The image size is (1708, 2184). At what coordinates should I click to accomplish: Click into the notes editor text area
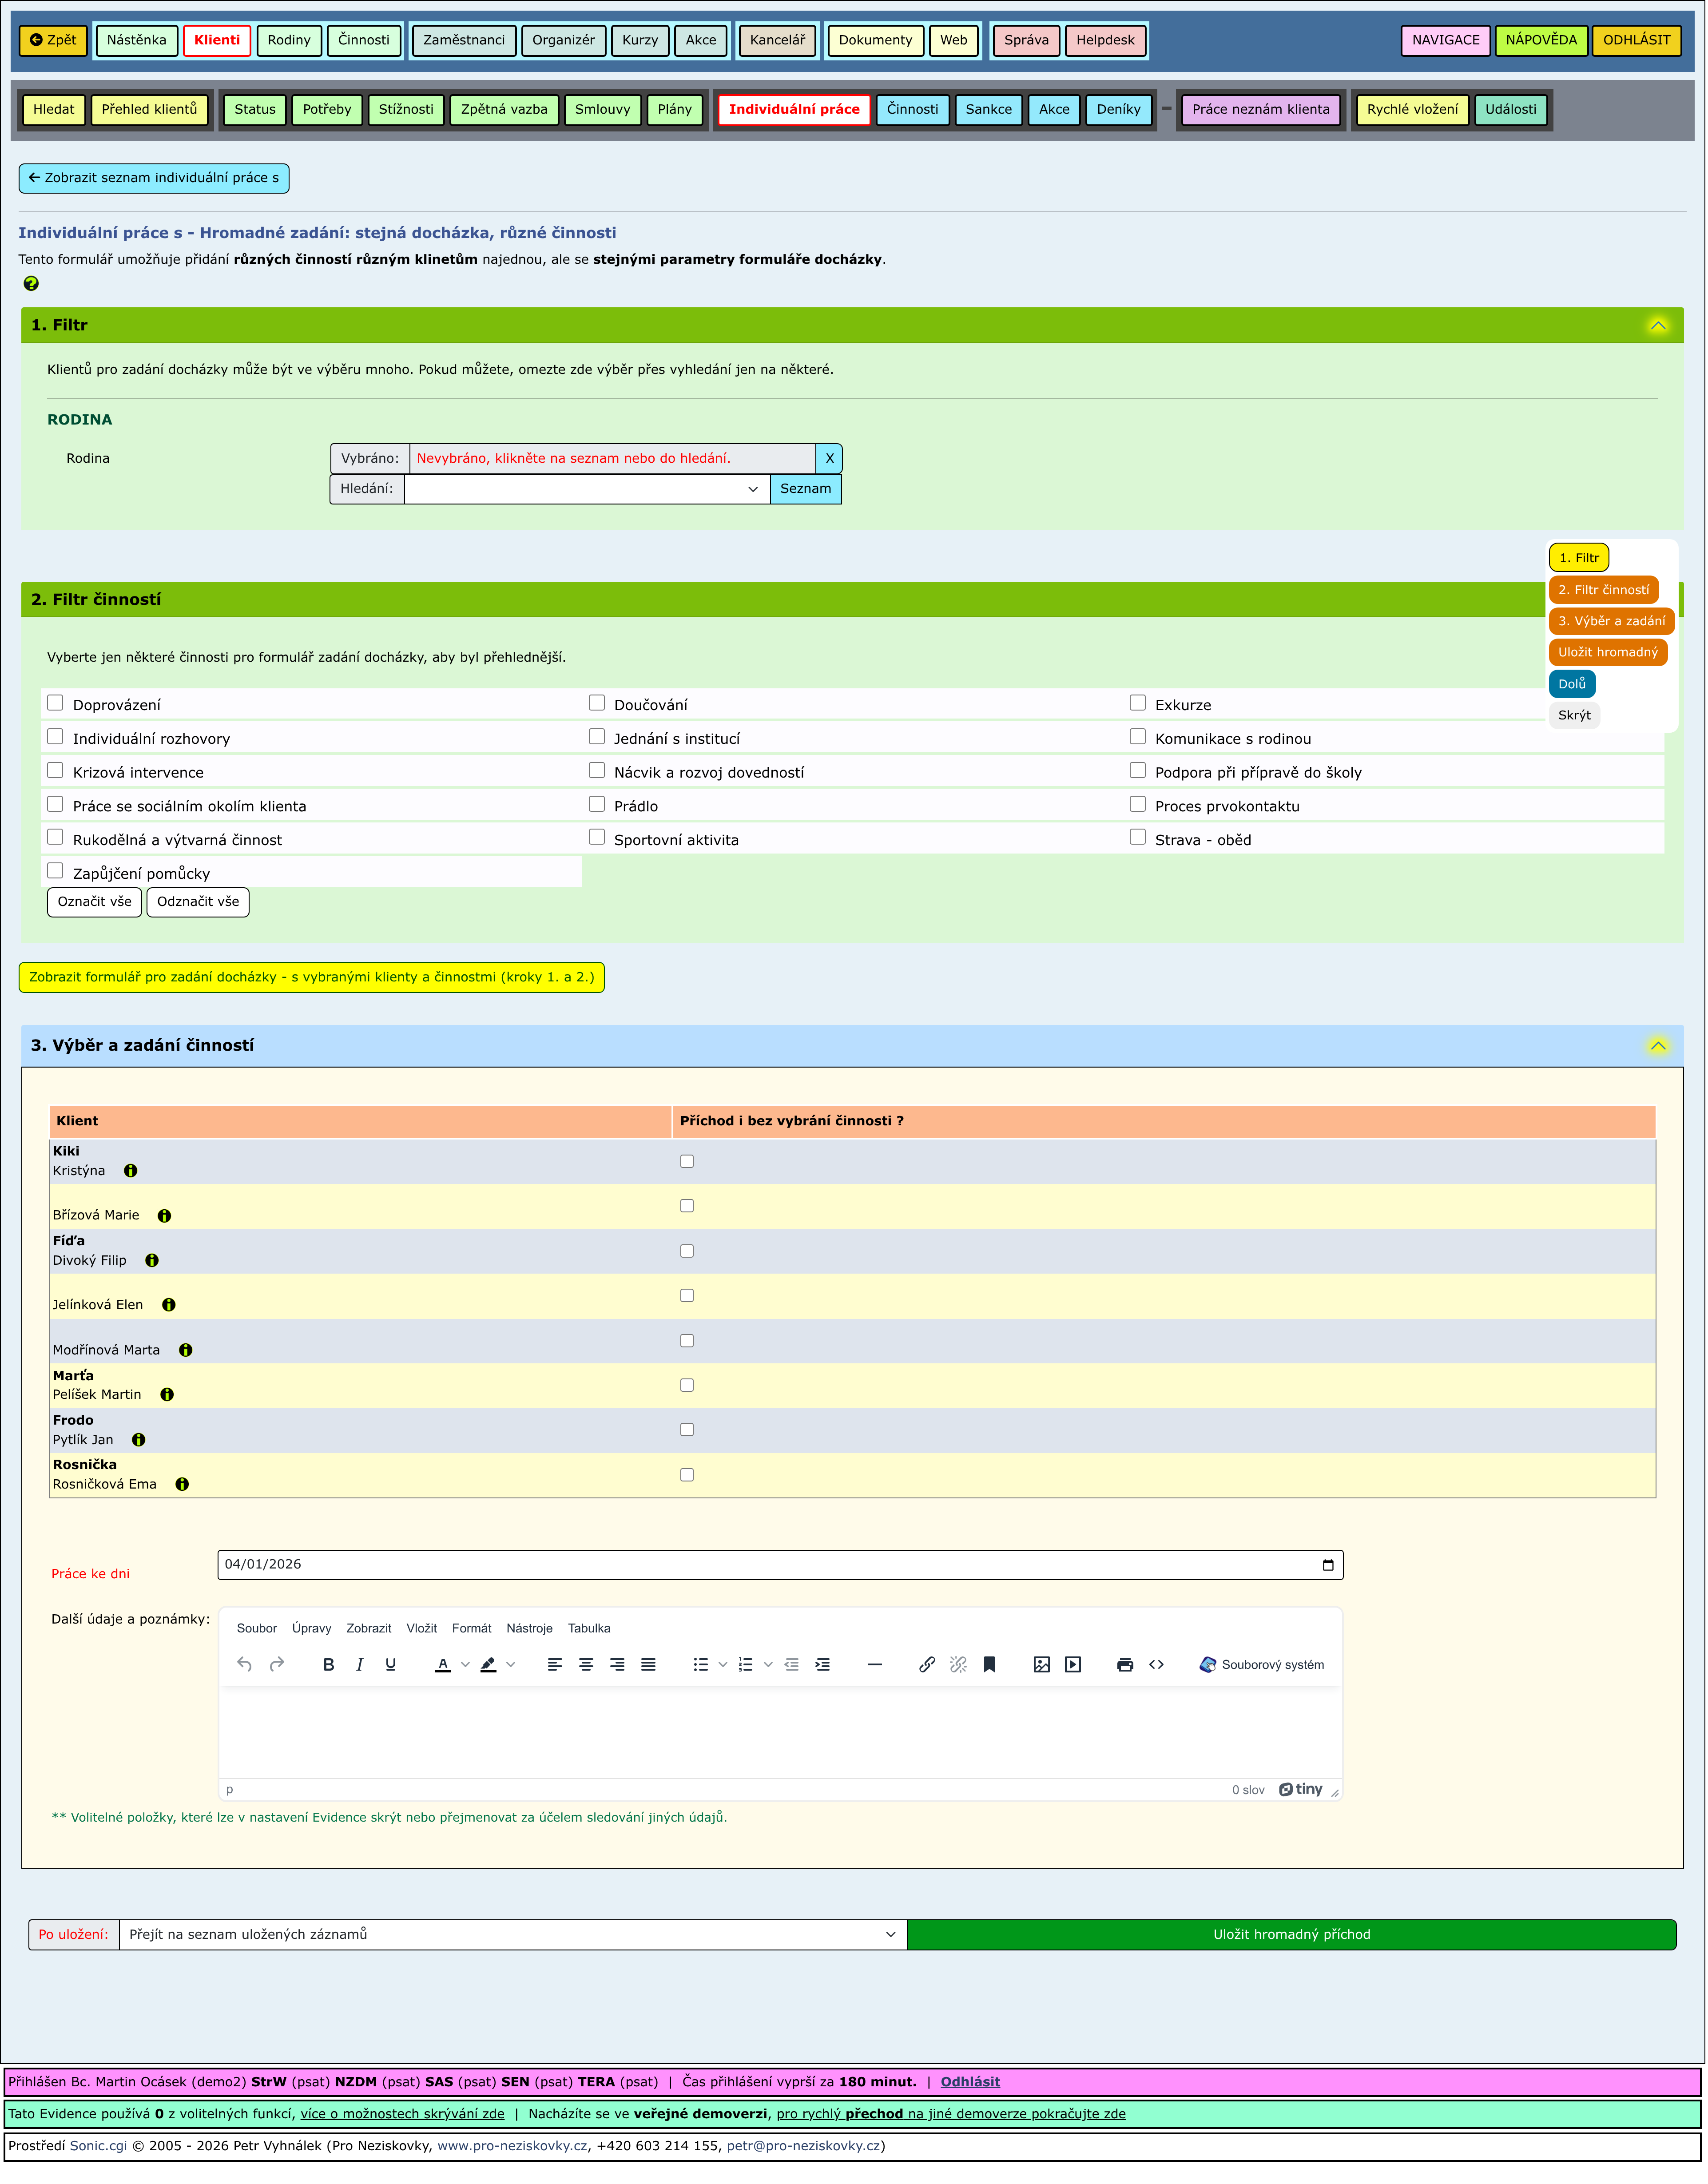[x=780, y=1733]
